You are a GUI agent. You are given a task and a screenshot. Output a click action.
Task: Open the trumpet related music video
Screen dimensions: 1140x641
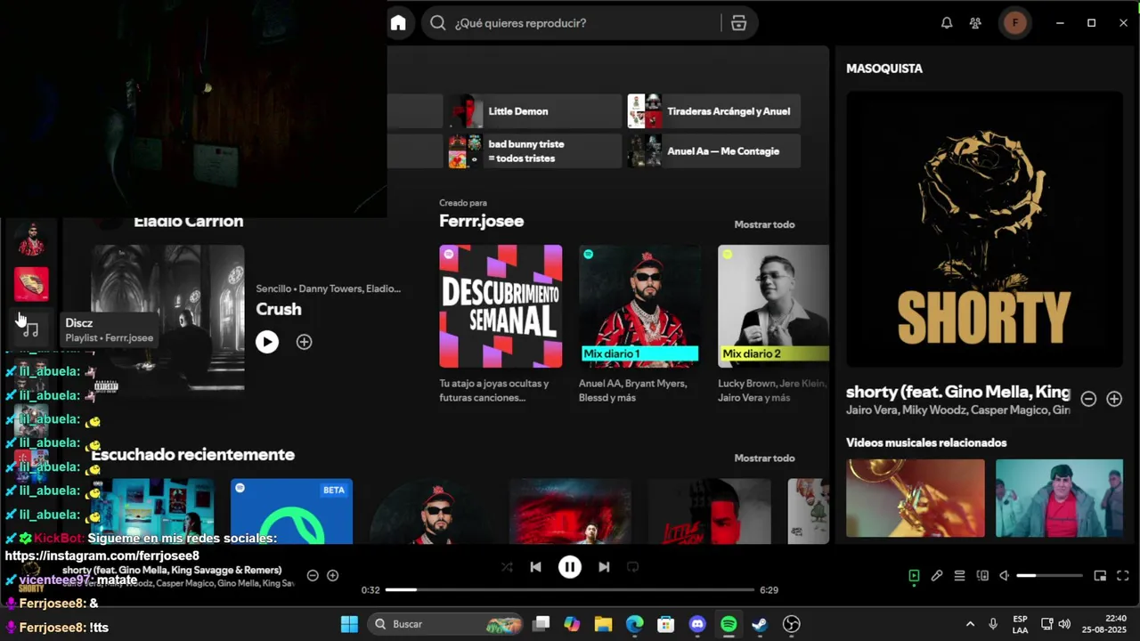916,498
